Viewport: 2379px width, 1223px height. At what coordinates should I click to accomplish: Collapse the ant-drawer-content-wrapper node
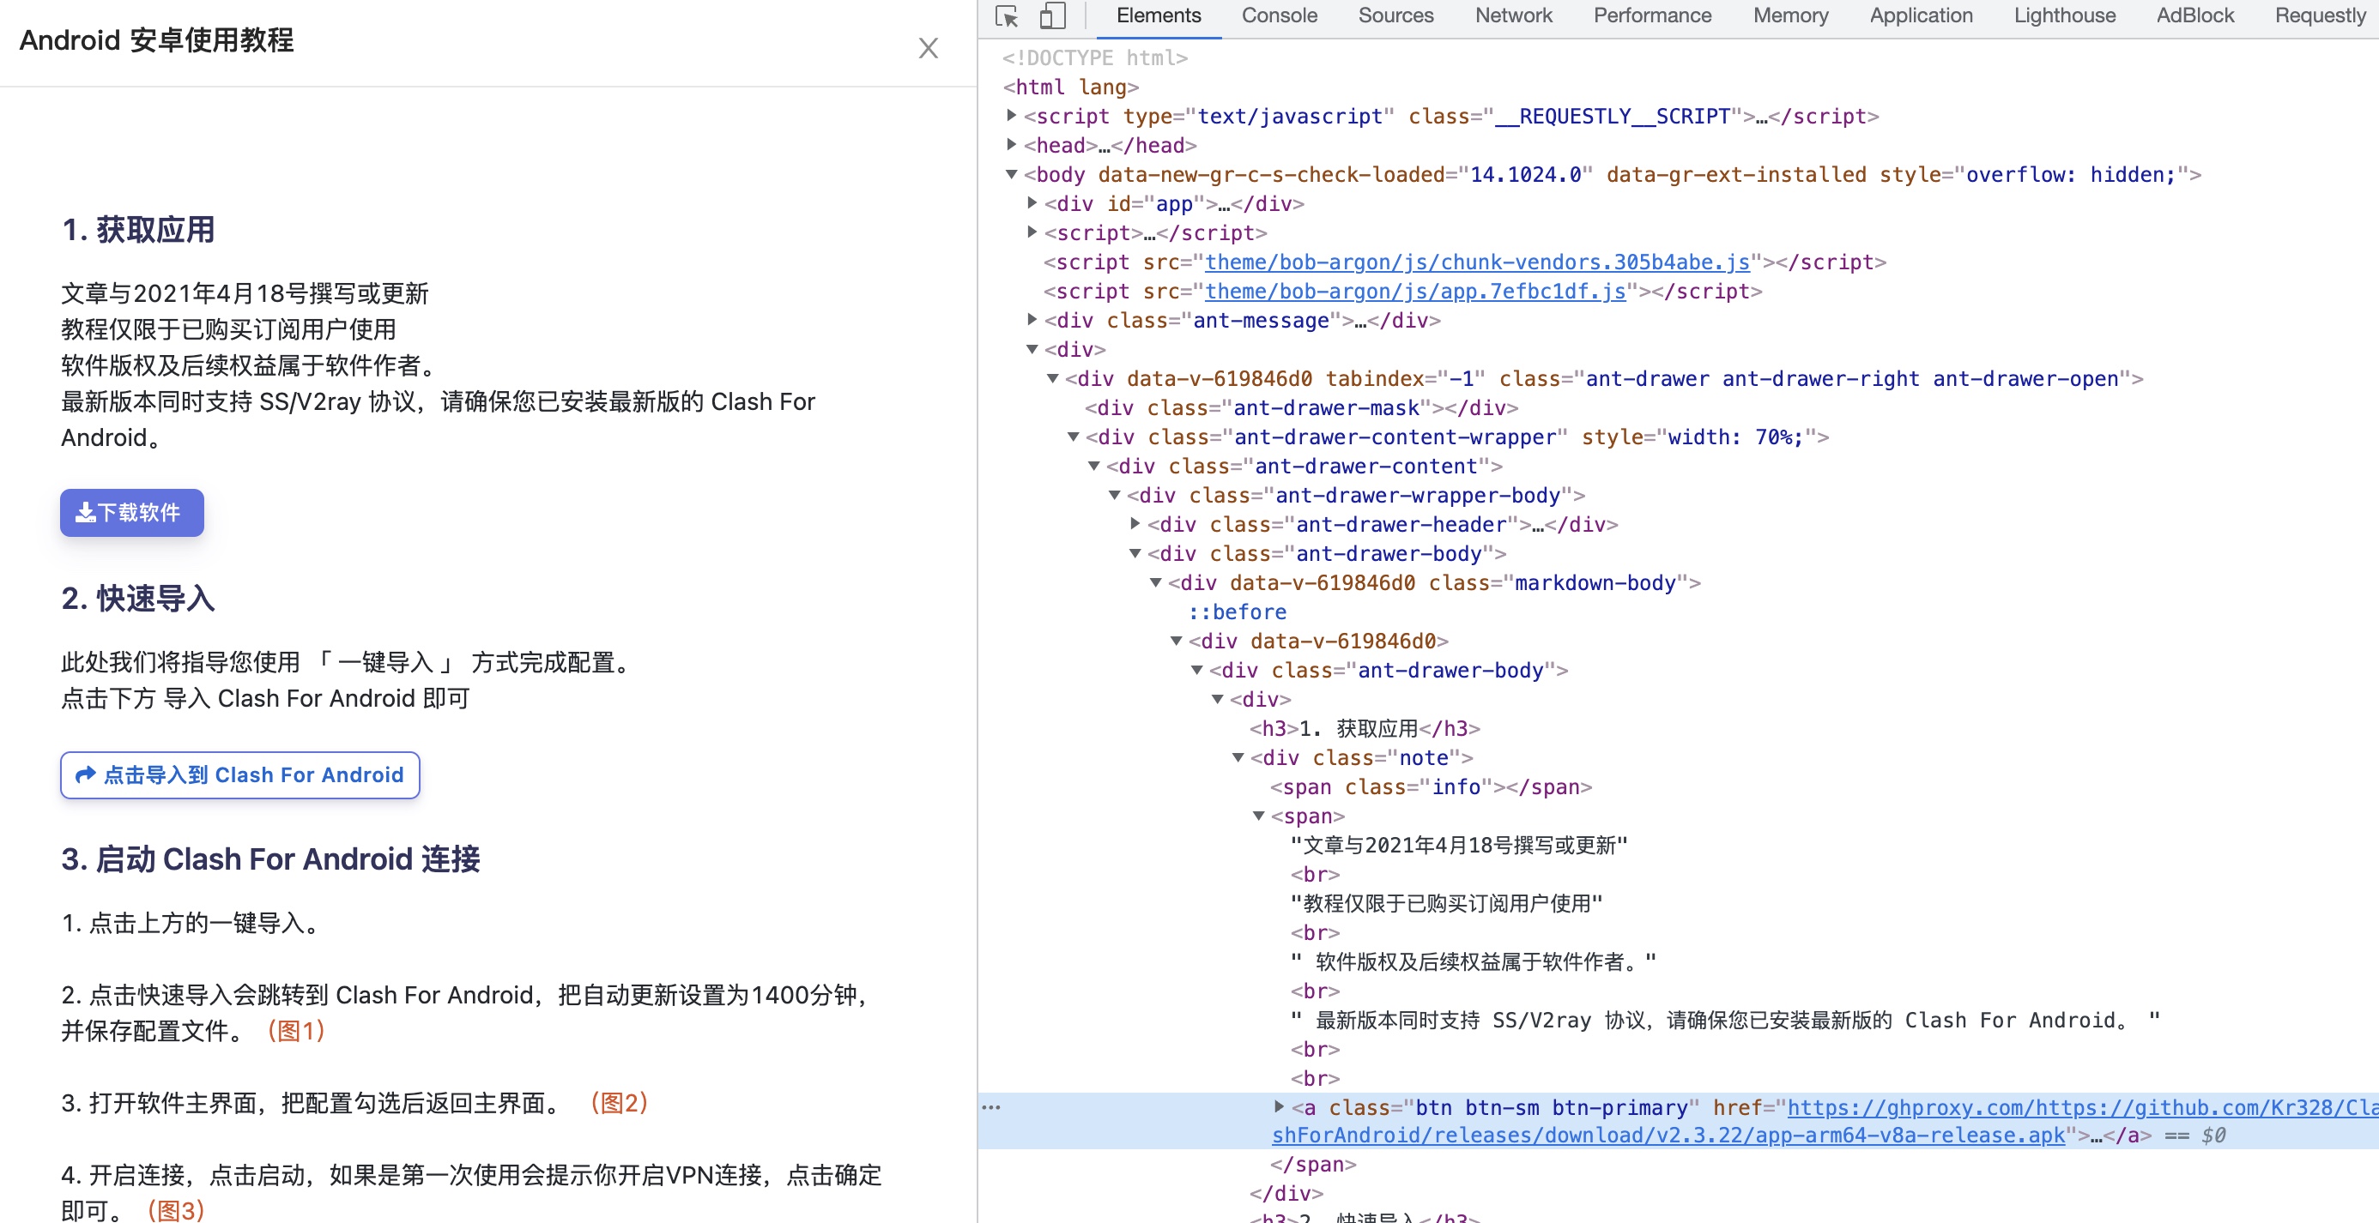1073,436
